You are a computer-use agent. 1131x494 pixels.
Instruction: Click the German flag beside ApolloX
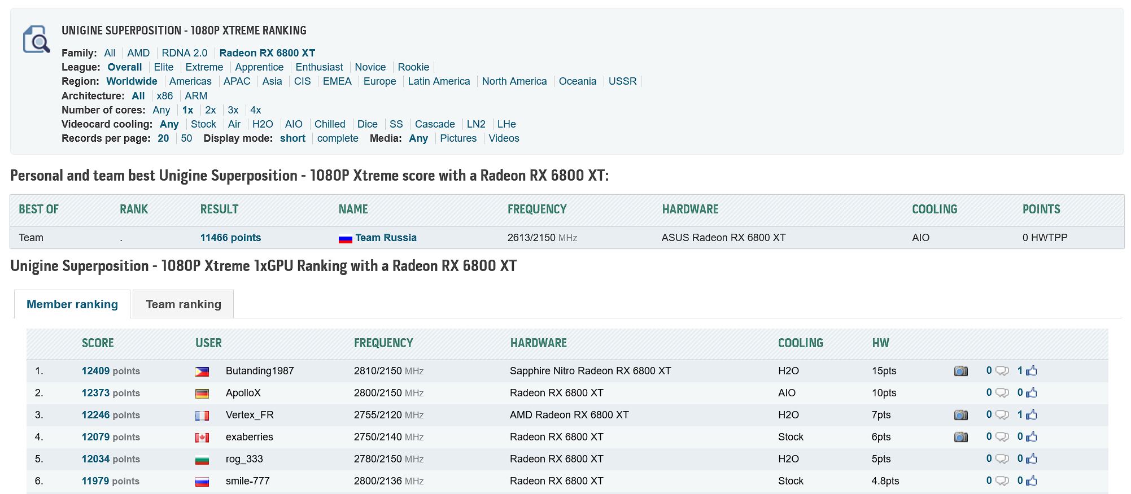[x=202, y=394]
